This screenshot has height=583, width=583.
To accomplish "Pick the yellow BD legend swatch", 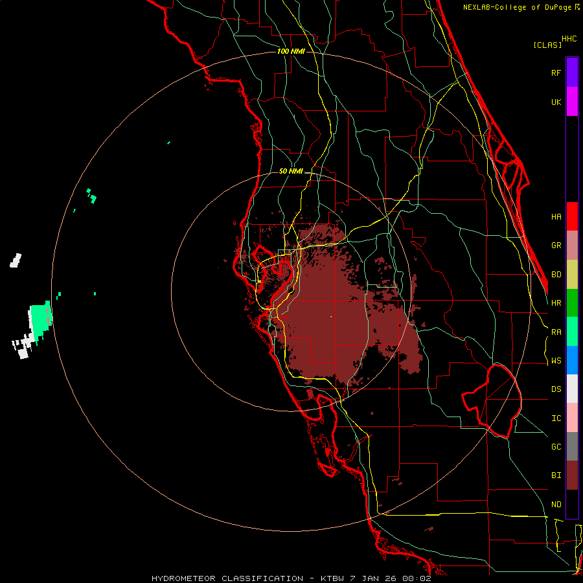I will pyautogui.click(x=572, y=275).
